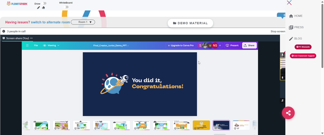324x135 pixels.
Task: Open the Demo Material folder button
Action: (x=190, y=23)
